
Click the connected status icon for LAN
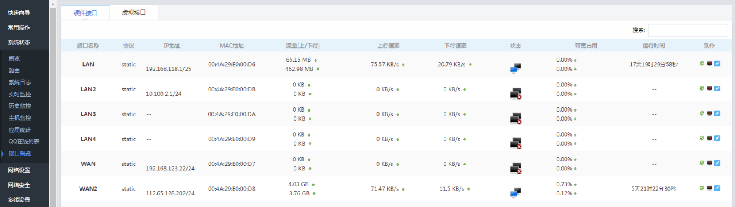pos(515,68)
